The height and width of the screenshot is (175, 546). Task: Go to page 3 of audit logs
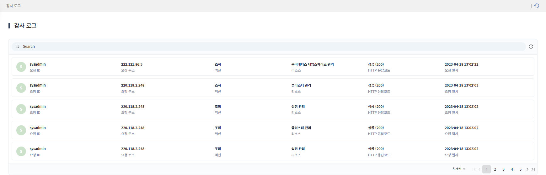pos(503,169)
